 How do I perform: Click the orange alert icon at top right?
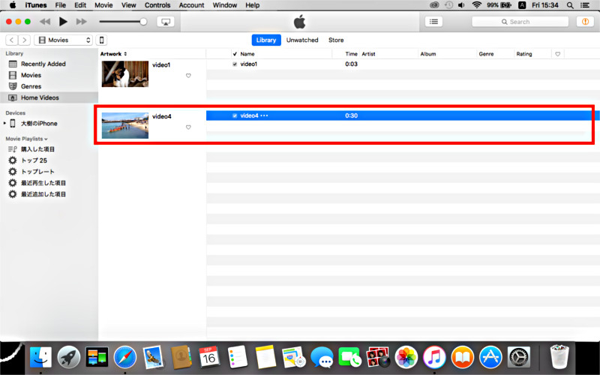(583, 22)
